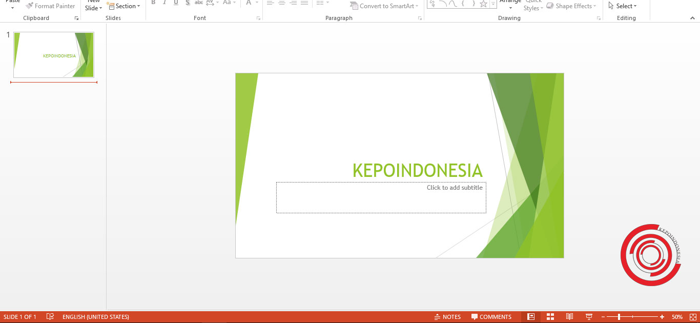Screen dimensions: 700x323
Task: Expand the Shapes gallery
Action: tap(493, 4)
